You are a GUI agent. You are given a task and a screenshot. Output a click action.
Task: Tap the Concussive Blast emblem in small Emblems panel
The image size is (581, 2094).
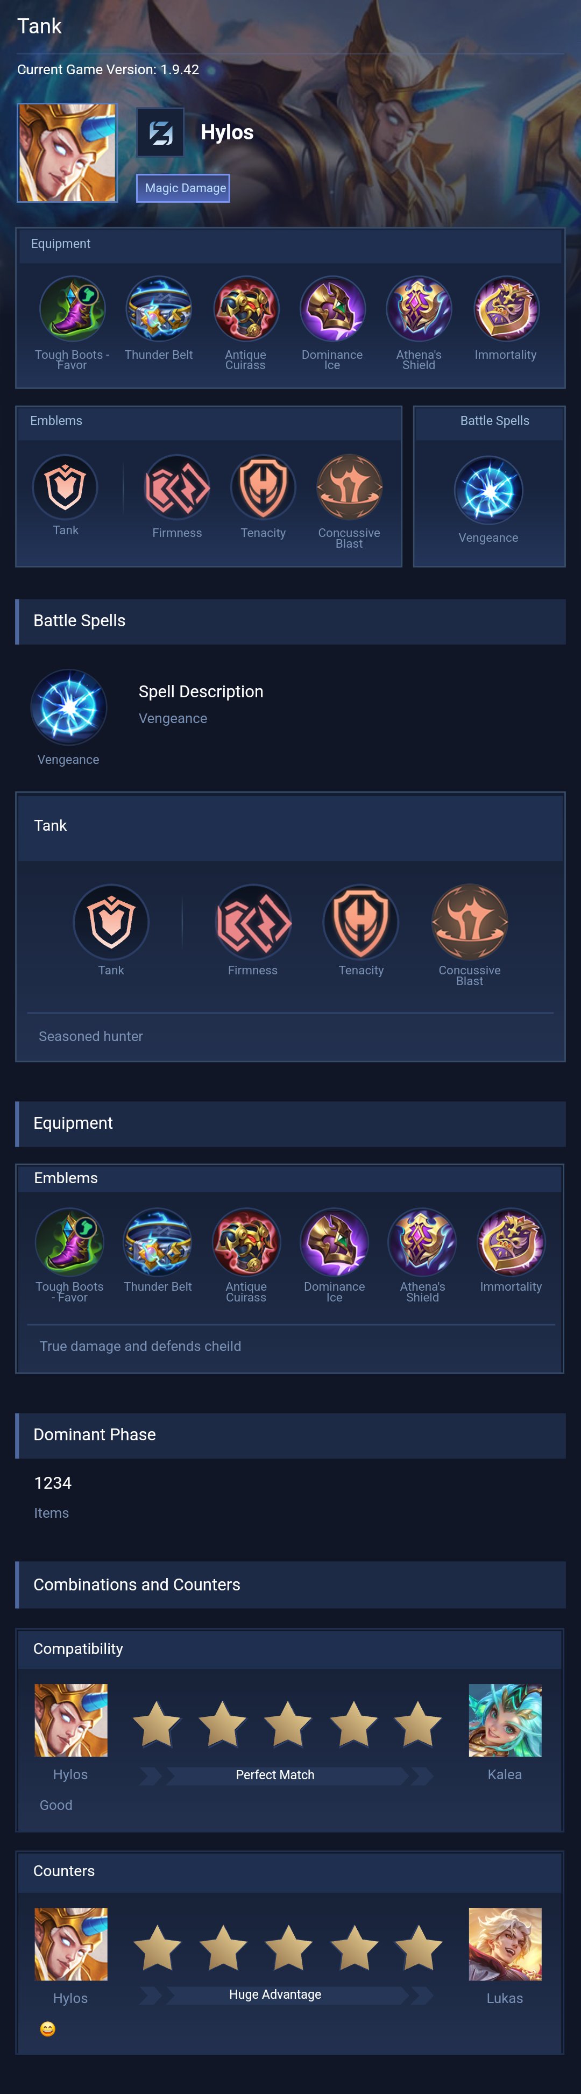tap(350, 487)
